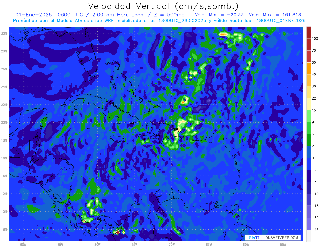Click the 'ONAMET/REP.DOM.' credit label
The image size is (321, 248).
coord(282,238)
